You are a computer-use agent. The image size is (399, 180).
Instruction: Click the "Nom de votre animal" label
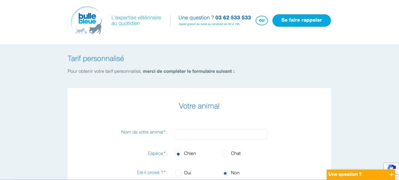point(142,132)
